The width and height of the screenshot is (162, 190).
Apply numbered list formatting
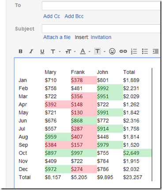pos(134,52)
